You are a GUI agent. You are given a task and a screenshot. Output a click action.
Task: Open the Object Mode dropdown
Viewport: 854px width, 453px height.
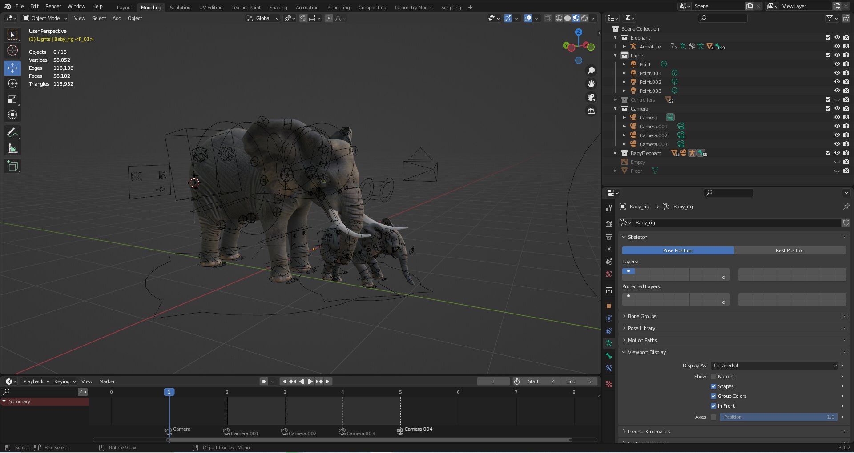tap(45, 18)
